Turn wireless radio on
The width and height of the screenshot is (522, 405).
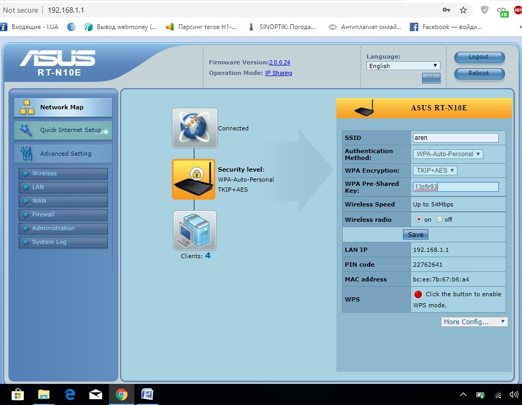pyautogui.click(x=419, y=220)
